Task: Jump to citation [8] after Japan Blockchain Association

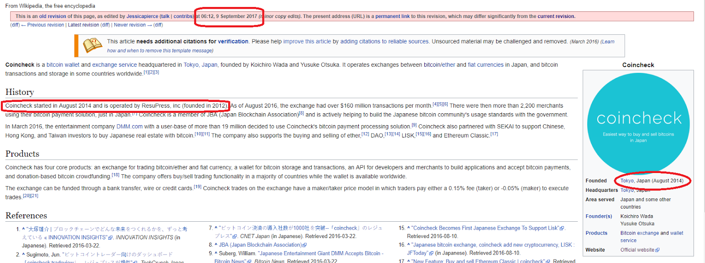Action: tap(301, 113)
